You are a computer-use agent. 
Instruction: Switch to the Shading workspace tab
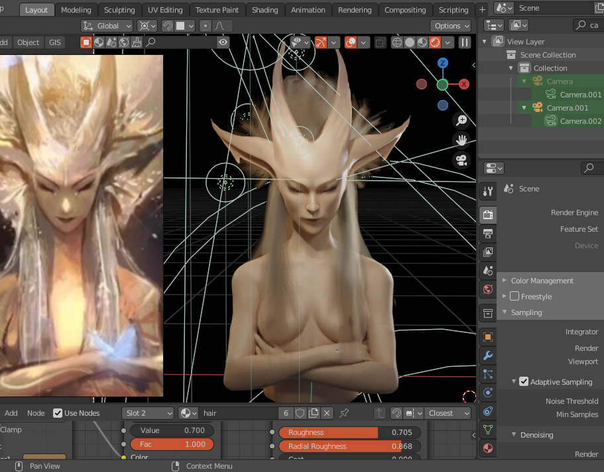pos(265,10)
